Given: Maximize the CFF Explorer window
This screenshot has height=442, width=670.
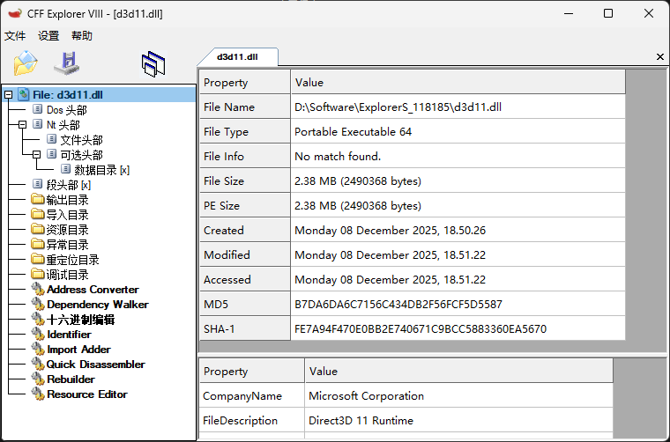Looking at the screenshot, I should click(608, 14).
